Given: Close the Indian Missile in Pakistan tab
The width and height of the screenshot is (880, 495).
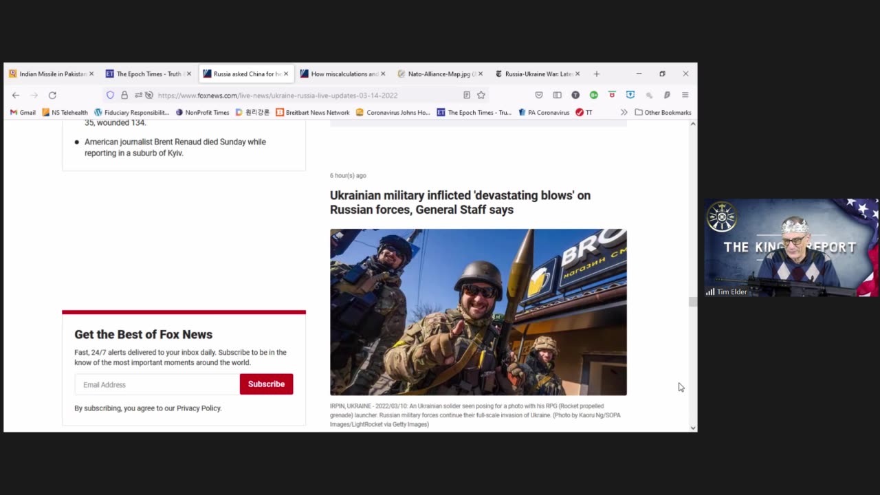Looking at the screenshot, I should coord(91,74).
